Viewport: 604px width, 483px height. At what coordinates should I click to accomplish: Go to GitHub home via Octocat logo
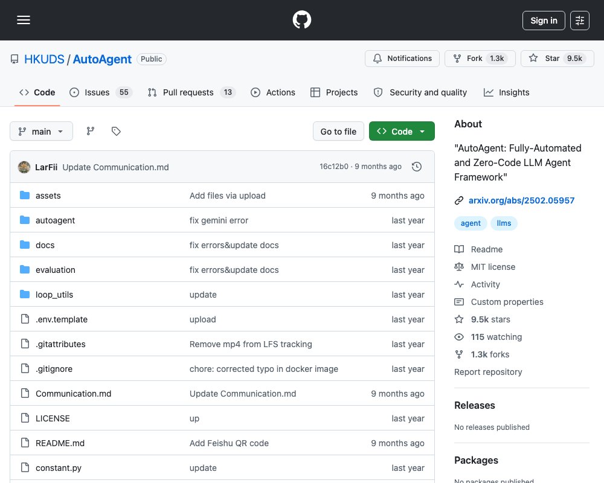point(301,20)
